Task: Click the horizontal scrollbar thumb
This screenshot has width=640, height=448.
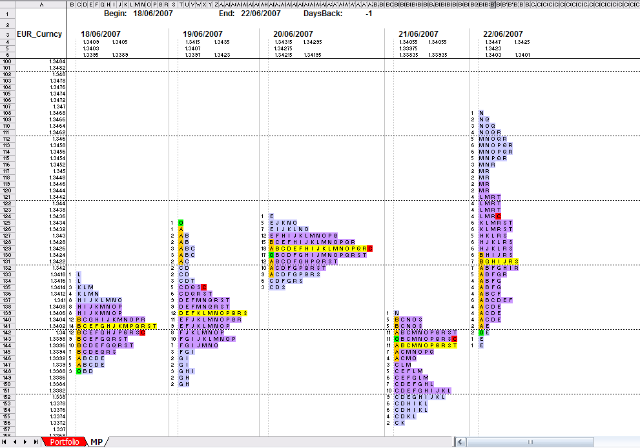Action: [530, 442]
